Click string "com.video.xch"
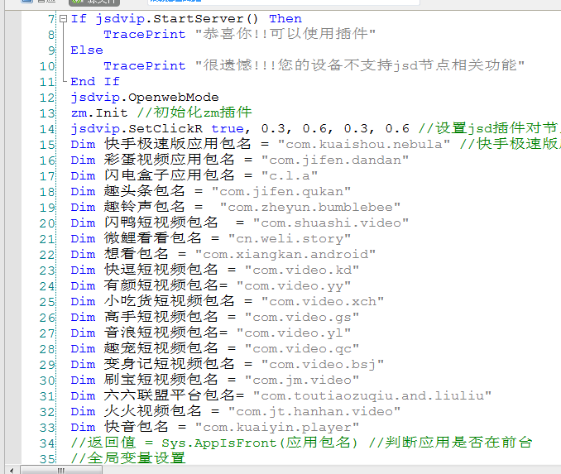Screen dimensions: 561x474 click(323, 302)
